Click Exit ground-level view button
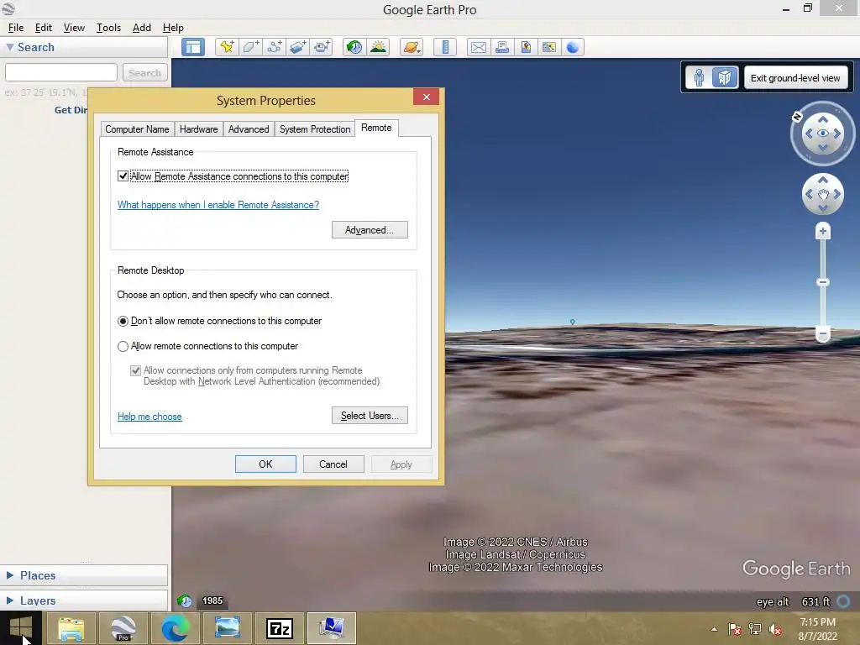 pos(795,78)
